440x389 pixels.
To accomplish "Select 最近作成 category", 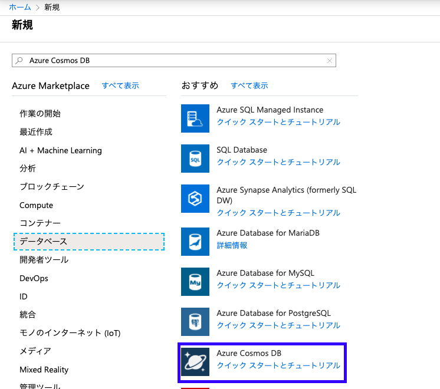I will point(36,132).
